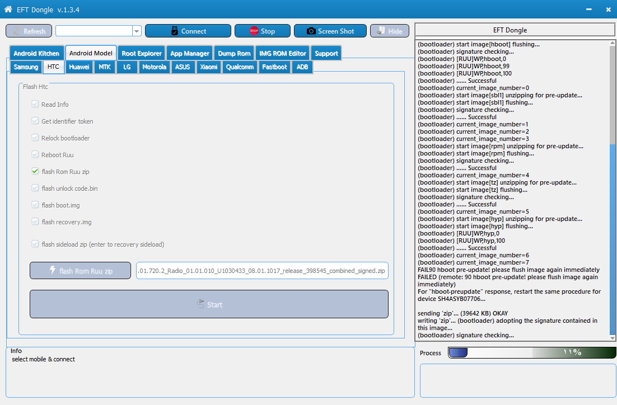Open the Dump Rom tab
The width and height of the screenshot is (617, 405).
(234, 54)
